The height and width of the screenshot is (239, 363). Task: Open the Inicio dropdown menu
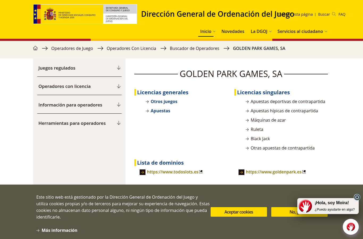tap(208, 31)
